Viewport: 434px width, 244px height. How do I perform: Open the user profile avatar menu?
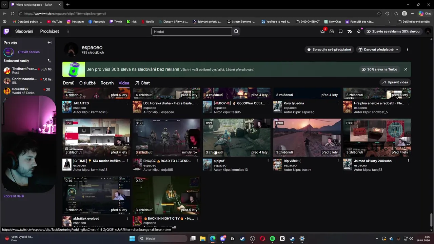click(x=428, y=32)
